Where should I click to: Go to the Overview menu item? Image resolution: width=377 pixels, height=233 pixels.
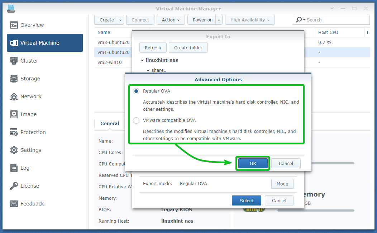[x=45, y=25]
